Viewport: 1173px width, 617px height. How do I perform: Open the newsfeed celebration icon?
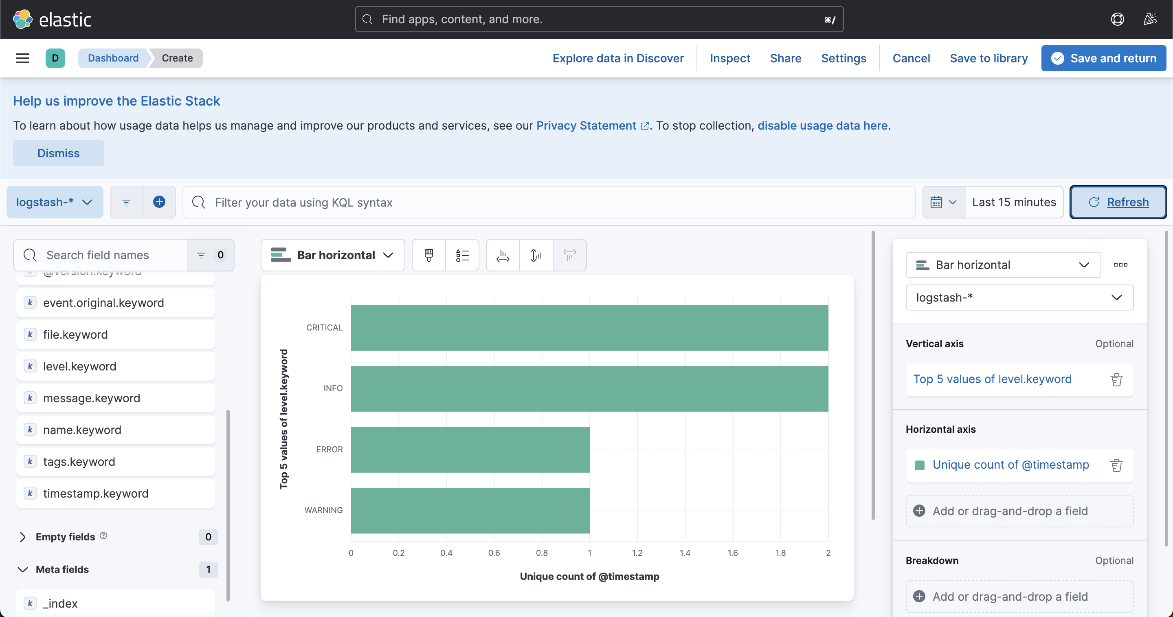point(1150,19)
